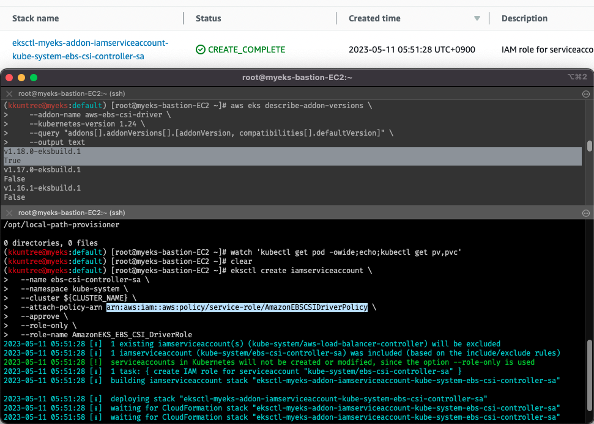Open the upper pane options ellipsis menu
Viewport: 594px width, 424px height.
[585, 94]
